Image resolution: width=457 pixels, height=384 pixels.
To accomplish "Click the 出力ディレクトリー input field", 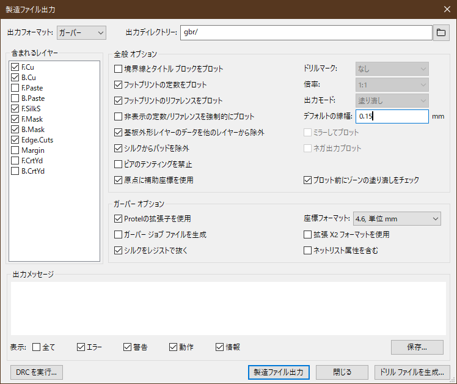I will (x=306, y=32).
